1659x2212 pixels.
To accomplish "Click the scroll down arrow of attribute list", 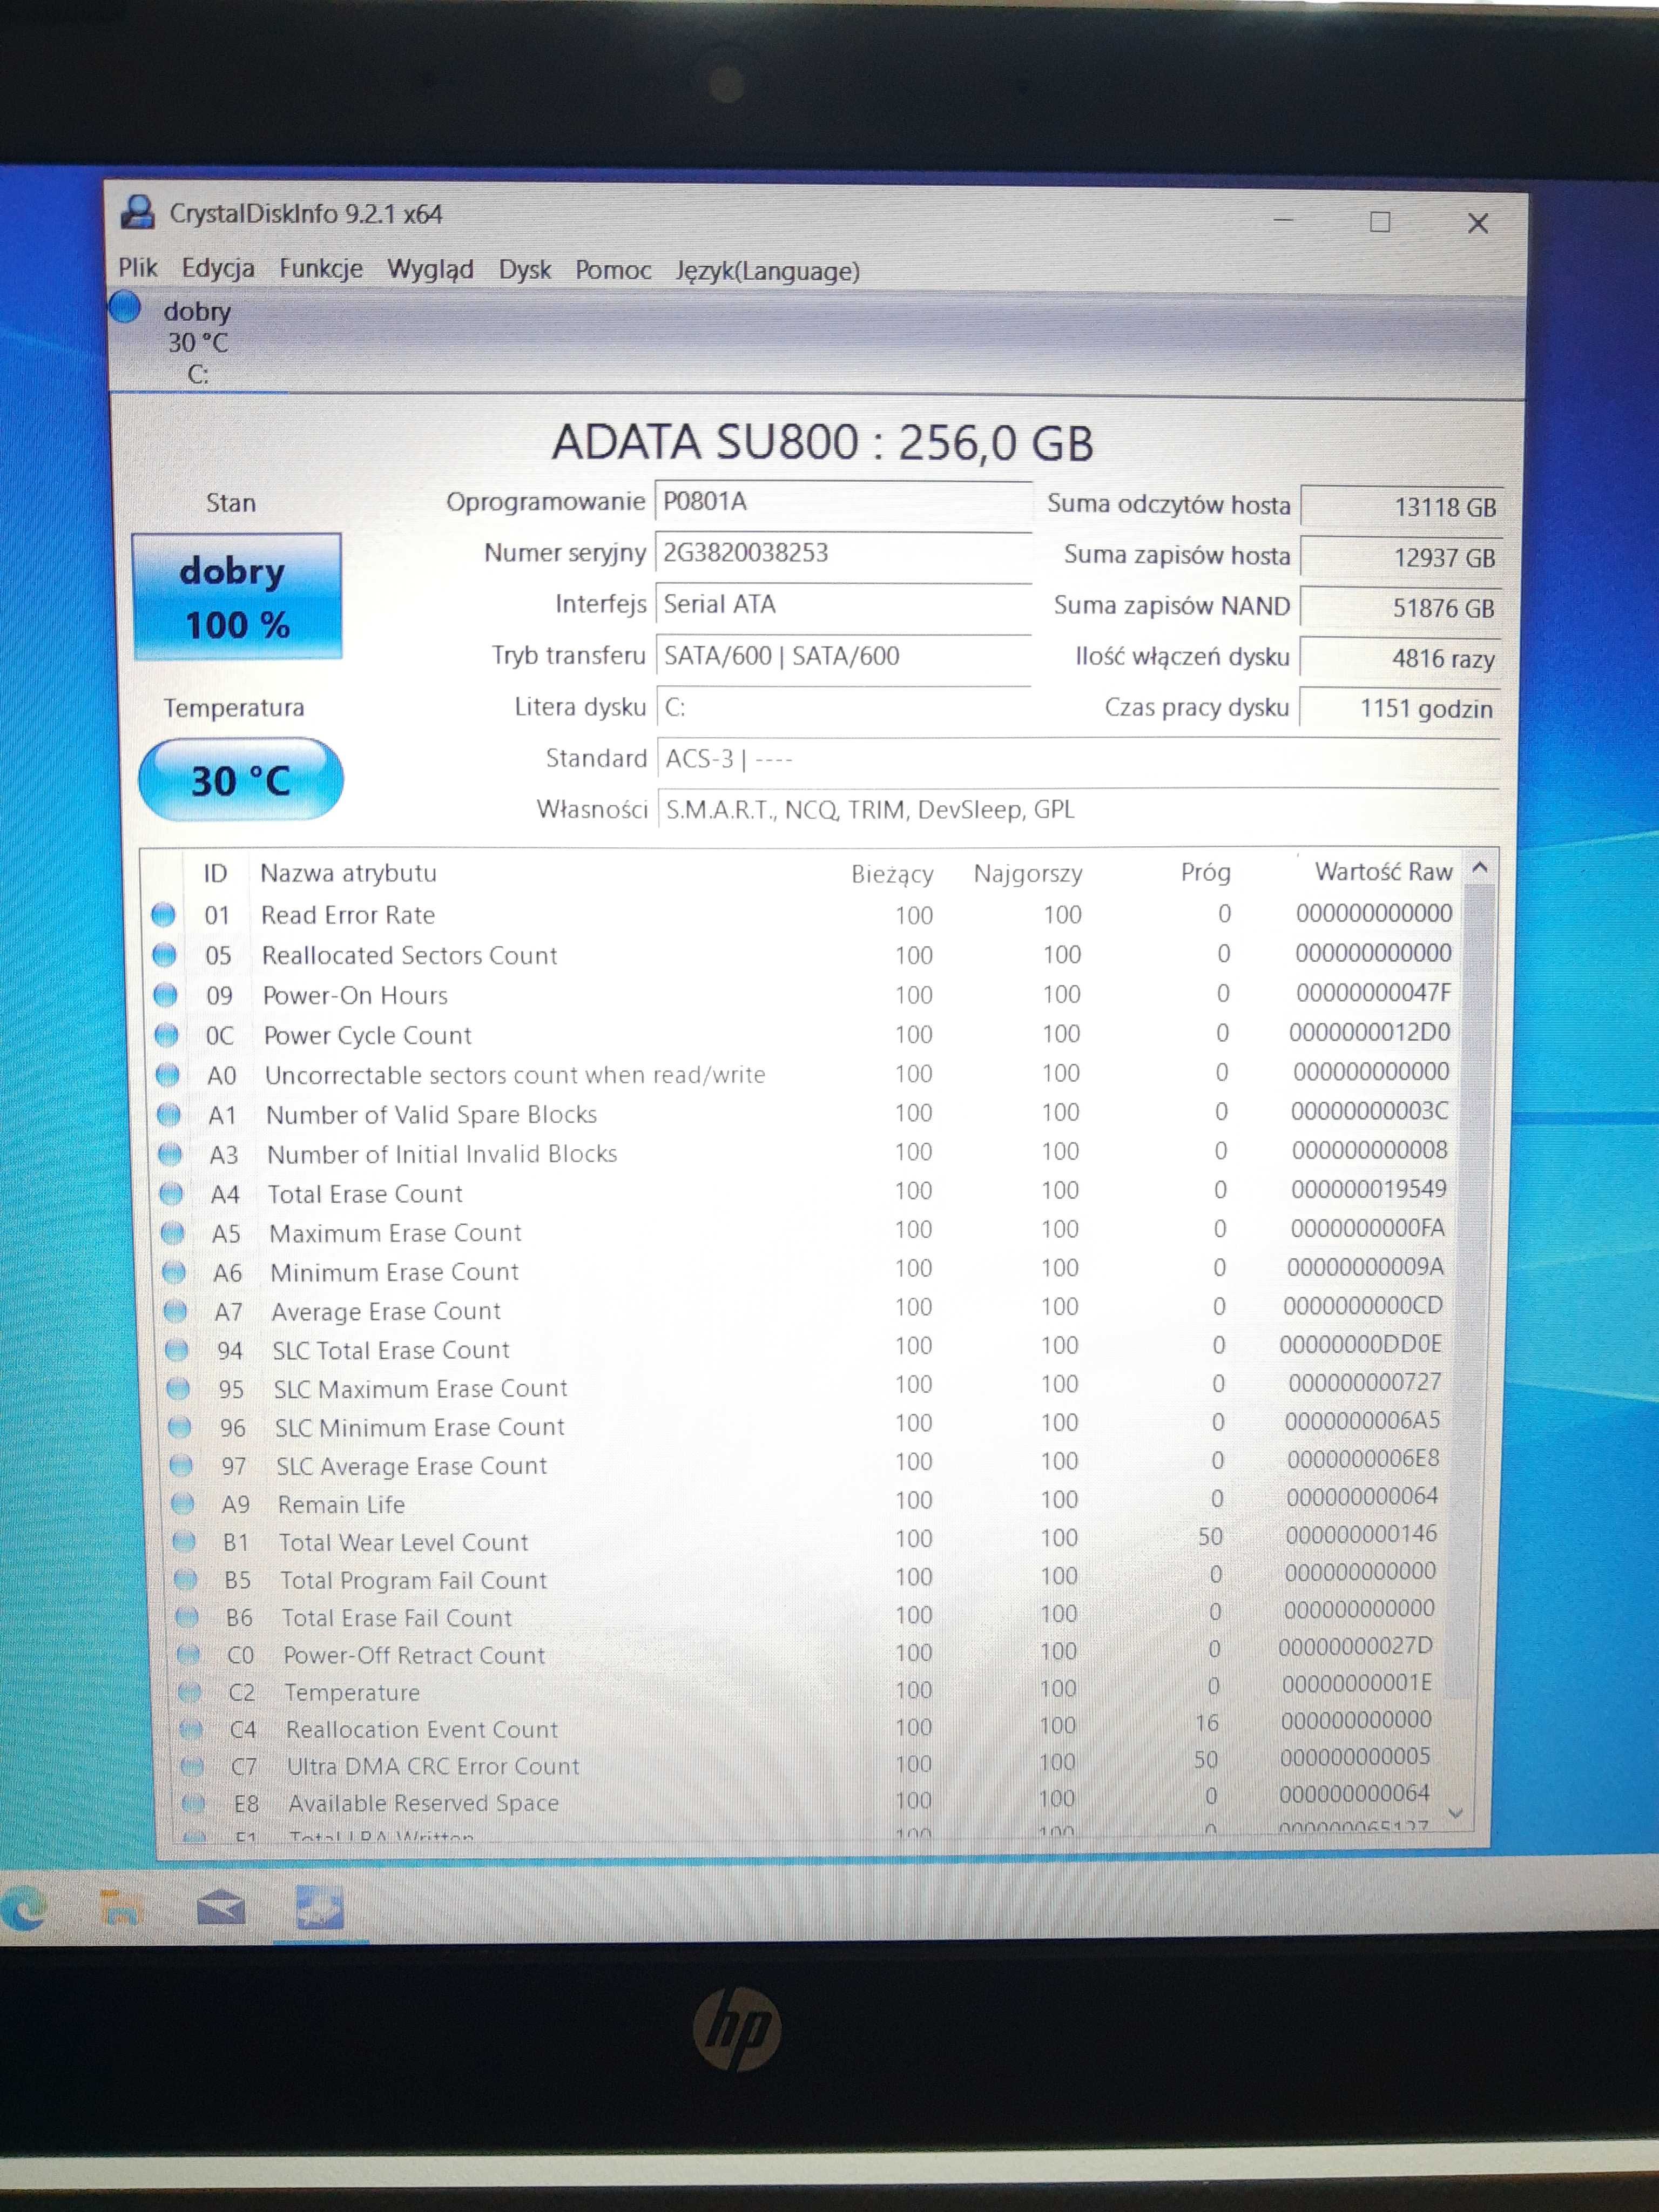I will click(1456, 1813).
